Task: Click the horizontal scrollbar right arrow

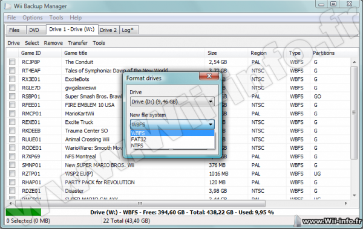Action: pos(346,204)
